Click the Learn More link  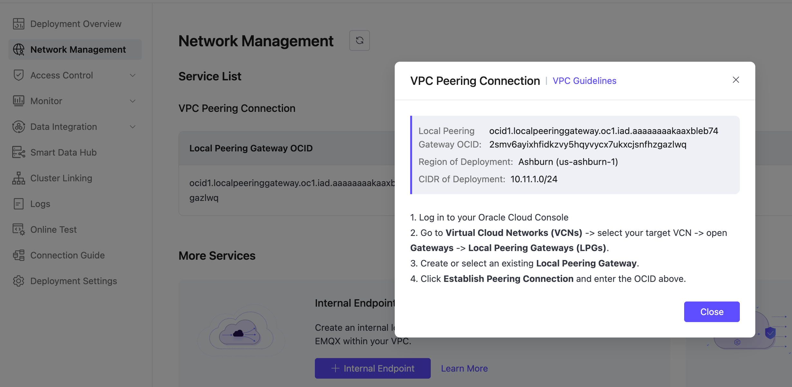coord(464,368)
